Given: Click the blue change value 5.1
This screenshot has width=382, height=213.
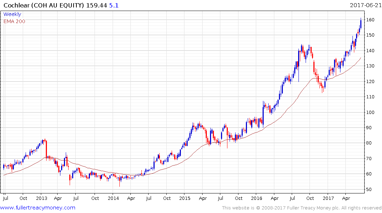Looking at the screenshot, I should (114, 5).
